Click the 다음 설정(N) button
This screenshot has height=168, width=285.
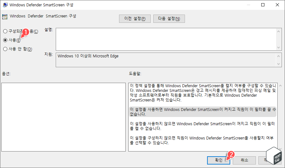tap(169, 19)
